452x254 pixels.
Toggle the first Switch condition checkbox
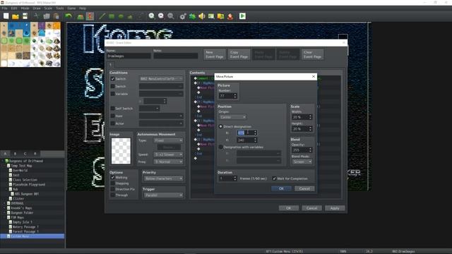pos(113,78)
